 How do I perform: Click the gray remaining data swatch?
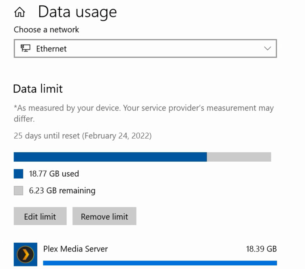tap(19, 190)
